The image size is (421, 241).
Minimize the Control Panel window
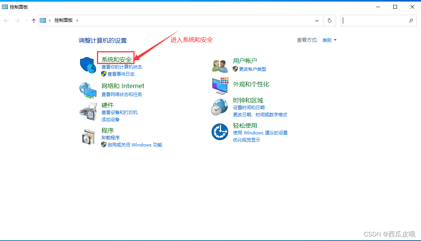click(378, 7)
